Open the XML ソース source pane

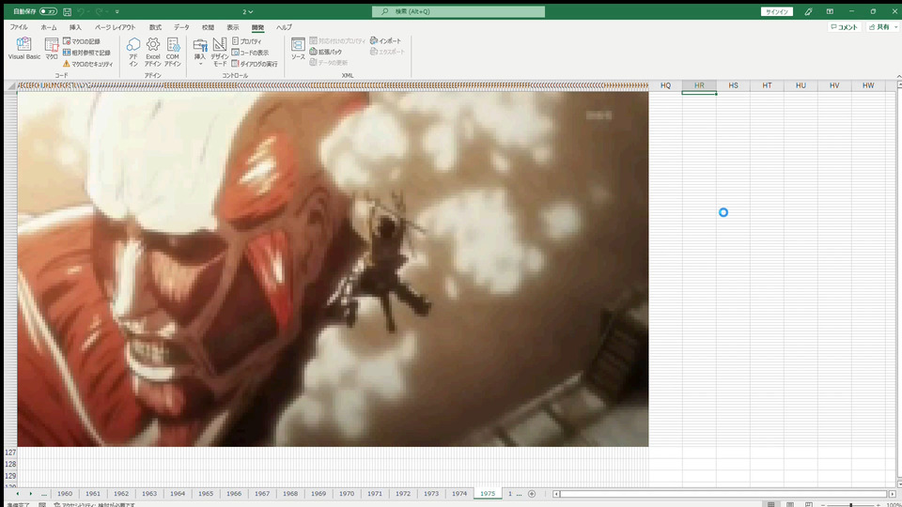click(298, 49)
